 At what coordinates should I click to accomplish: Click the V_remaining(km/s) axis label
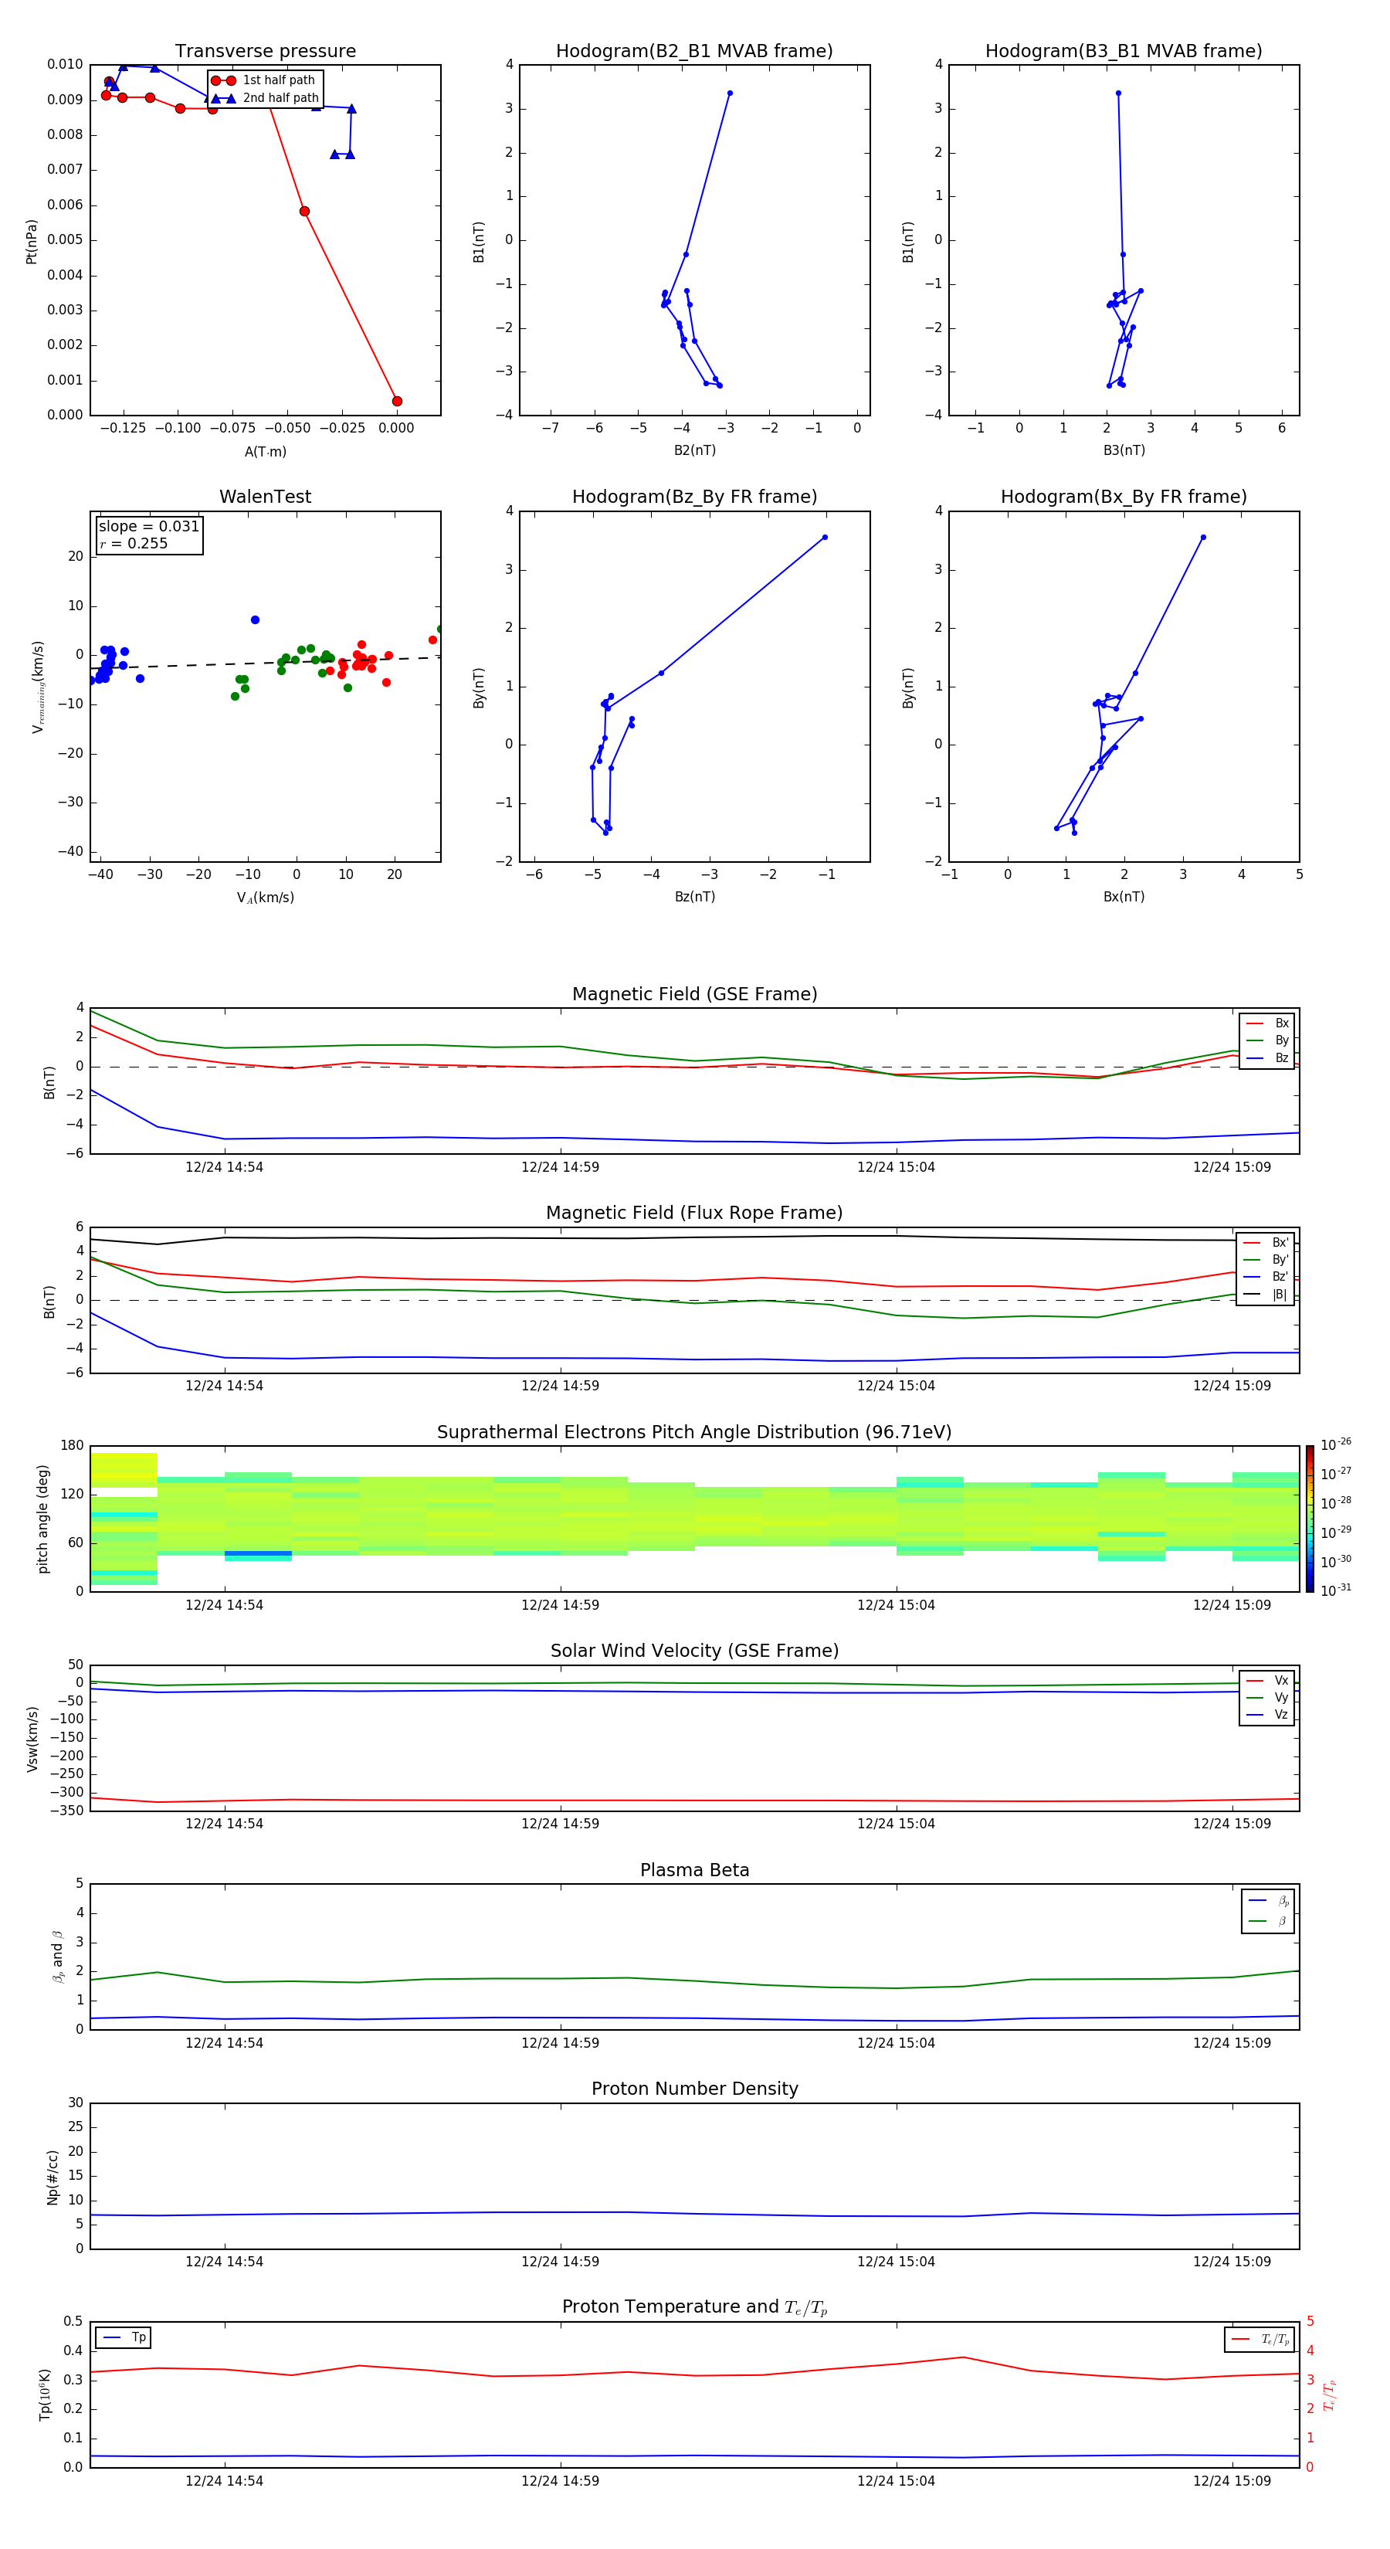point(38,687)
